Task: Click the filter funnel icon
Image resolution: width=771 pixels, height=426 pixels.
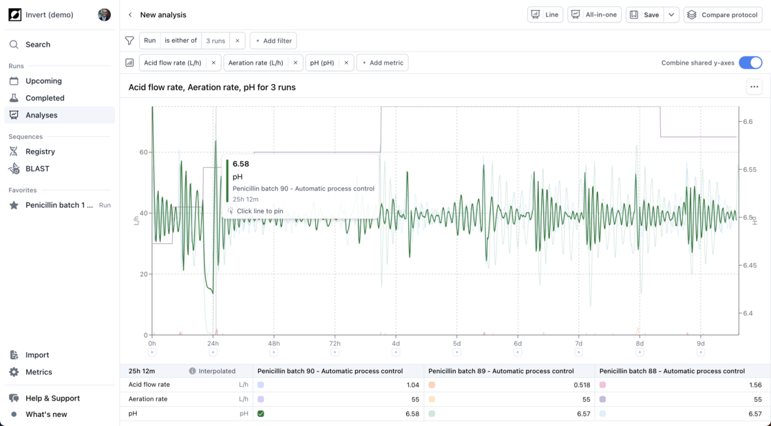Action: point(129,41)
